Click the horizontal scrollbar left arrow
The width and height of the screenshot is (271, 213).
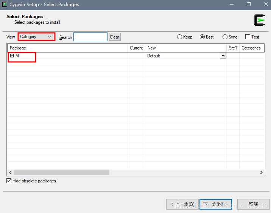point(10,172)
